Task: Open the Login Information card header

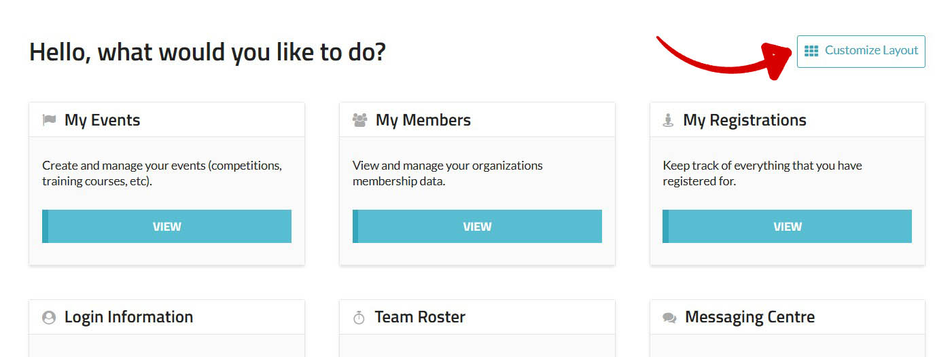Action: pyautogui.click(x=128, y=317)
